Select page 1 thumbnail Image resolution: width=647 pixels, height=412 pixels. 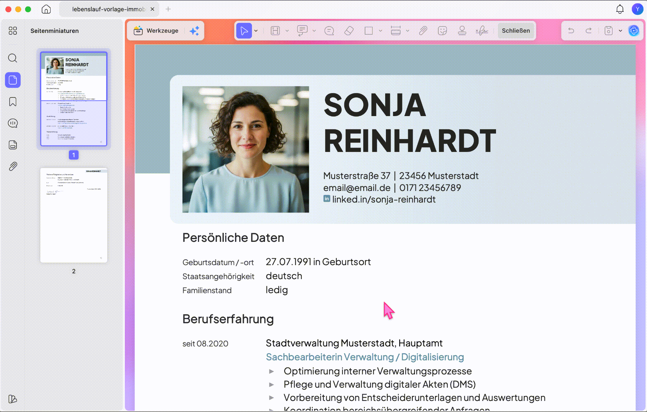pos(74,99)
